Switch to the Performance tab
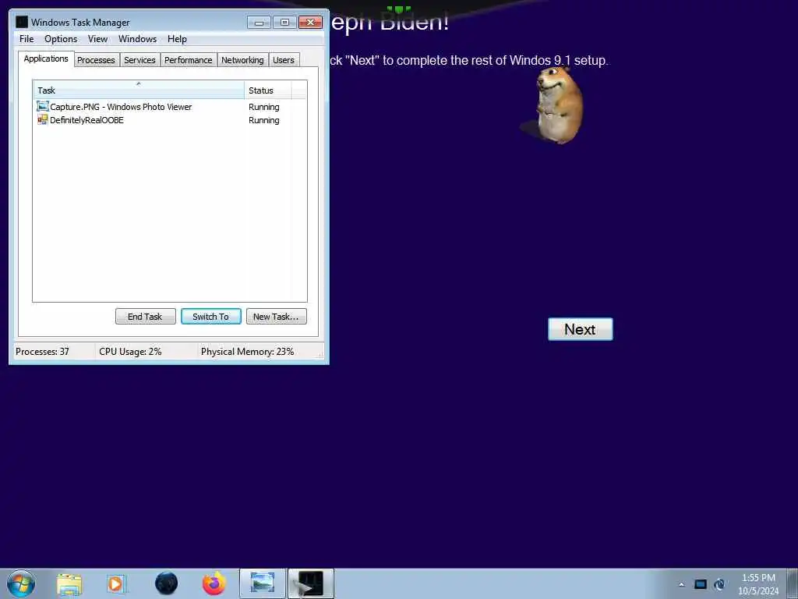This screenshot has width=798, height=599. coord(189,60)
